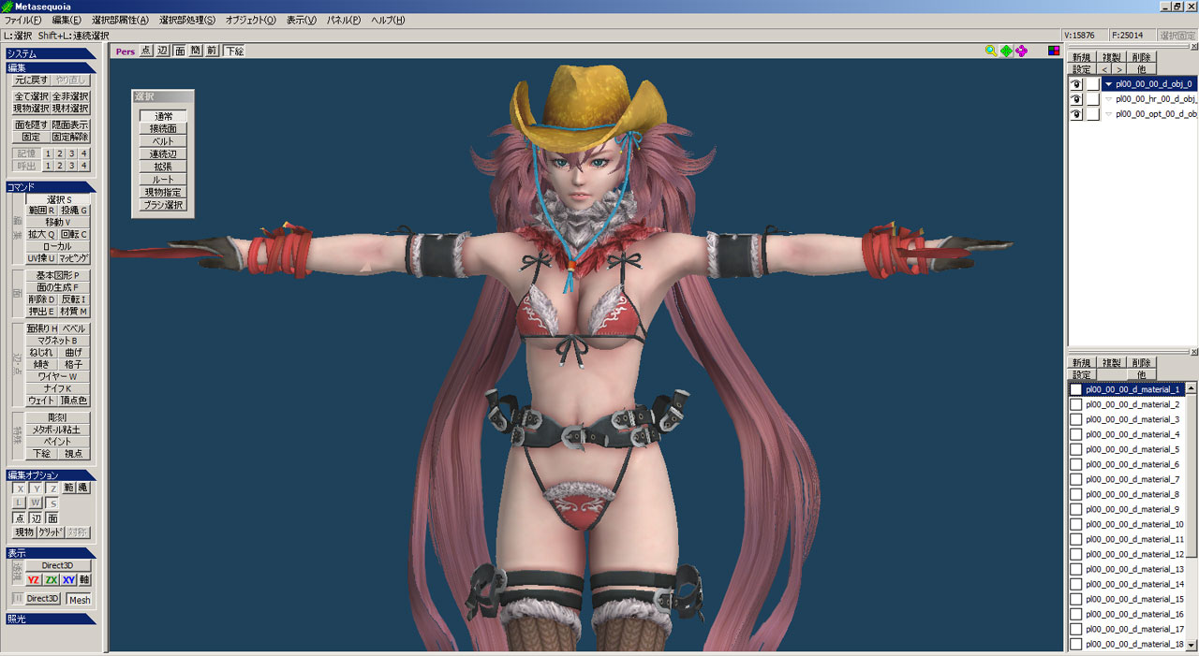The image size is (1199, 656).
Task: Toggle the YZ plane display button
Action: click(34, 580)
